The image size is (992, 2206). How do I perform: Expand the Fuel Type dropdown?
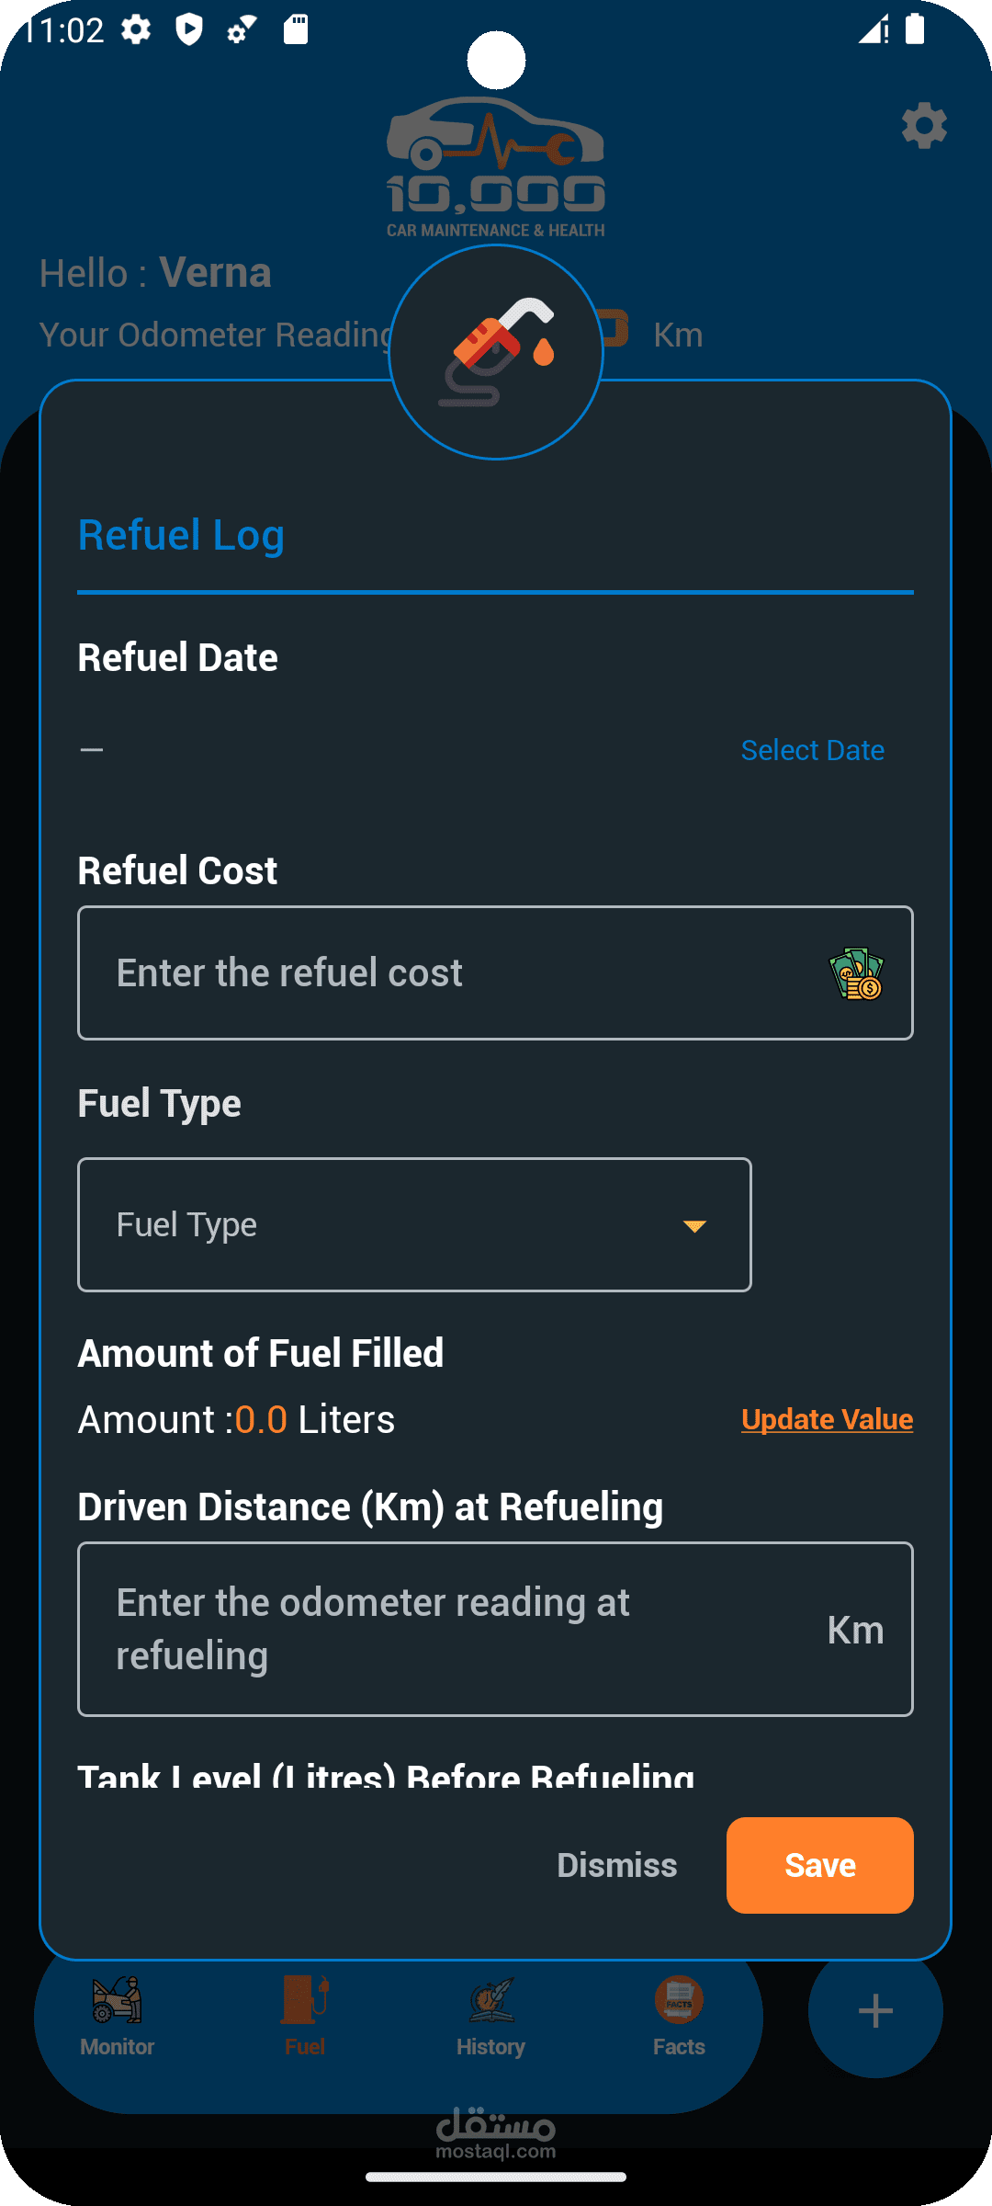[414, 1224]
